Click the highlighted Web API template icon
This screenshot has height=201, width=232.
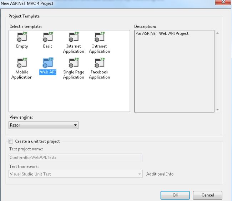click(48, 63)
